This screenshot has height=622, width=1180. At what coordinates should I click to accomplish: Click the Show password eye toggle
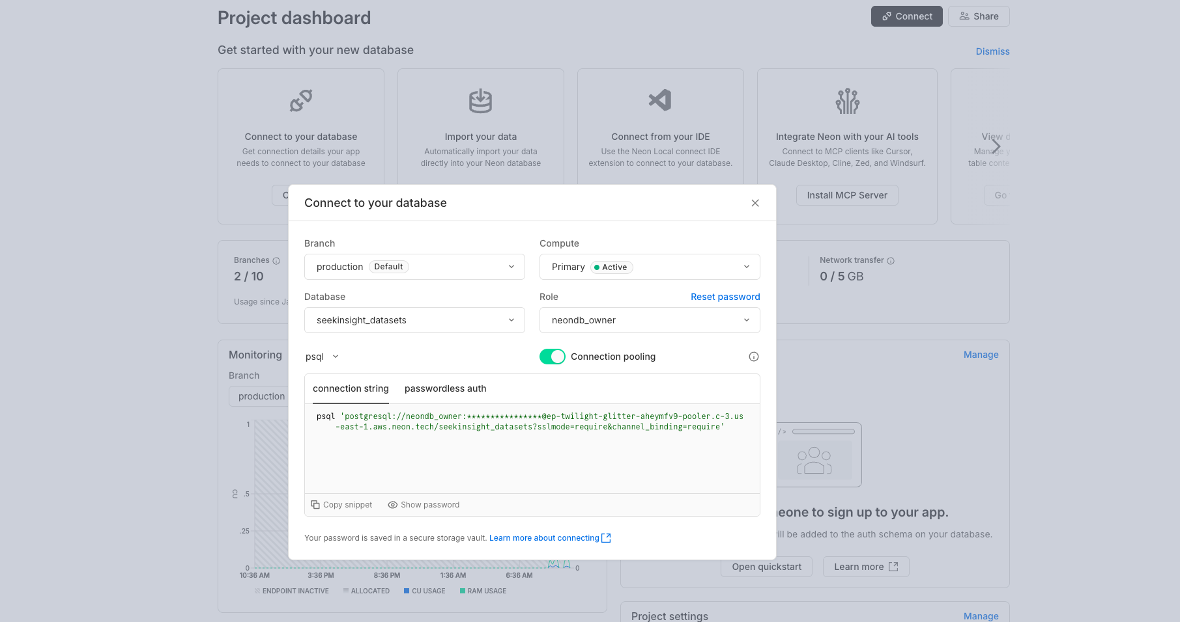[x=424, y=505]
